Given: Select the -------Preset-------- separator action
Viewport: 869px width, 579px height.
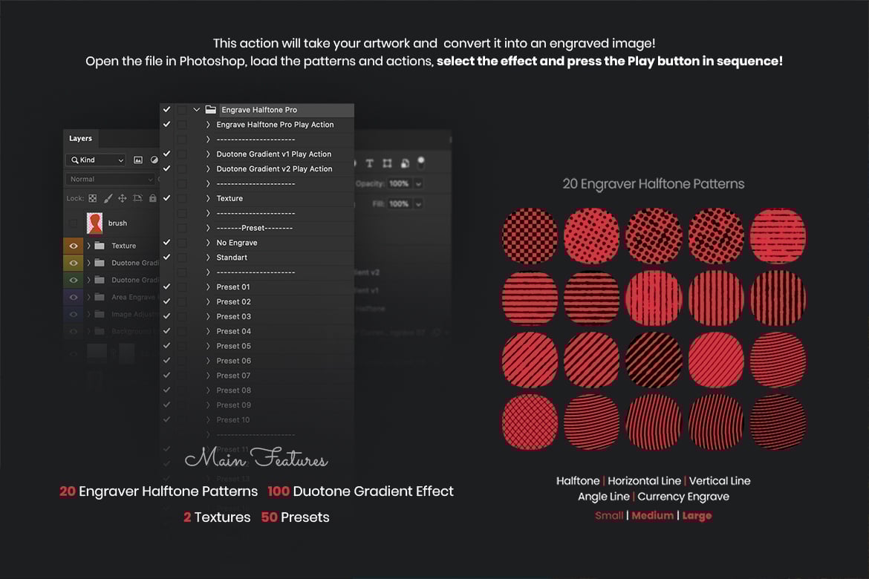Looking at the screenshot, I should [254, 228].
